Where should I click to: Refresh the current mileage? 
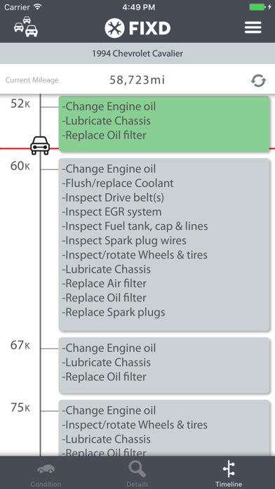click(x=258, y=81)
